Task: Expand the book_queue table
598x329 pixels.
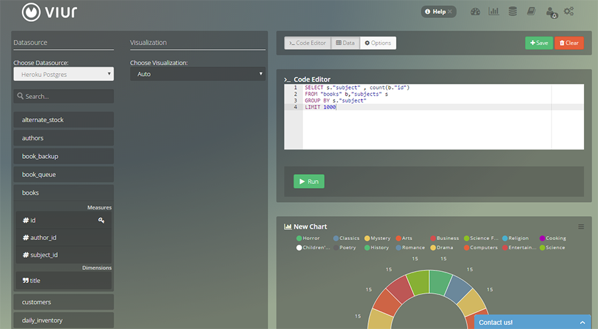Action: click(64, 174)
